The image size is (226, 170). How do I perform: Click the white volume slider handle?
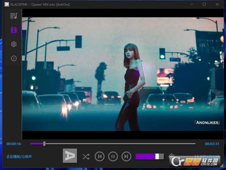click(157, 156)
